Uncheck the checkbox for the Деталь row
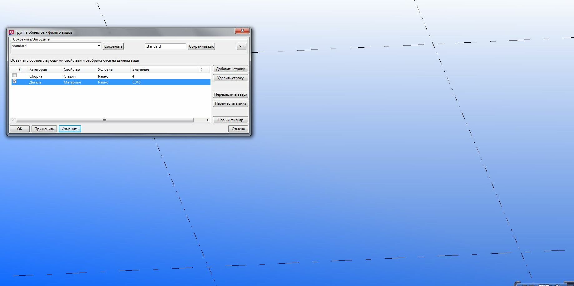The image size is (574, 286). 14,81
